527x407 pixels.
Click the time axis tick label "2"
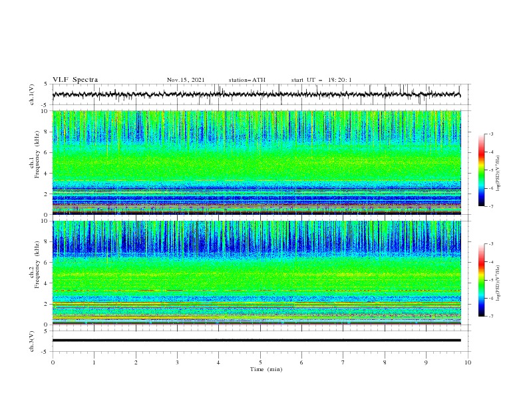point(136,362)
